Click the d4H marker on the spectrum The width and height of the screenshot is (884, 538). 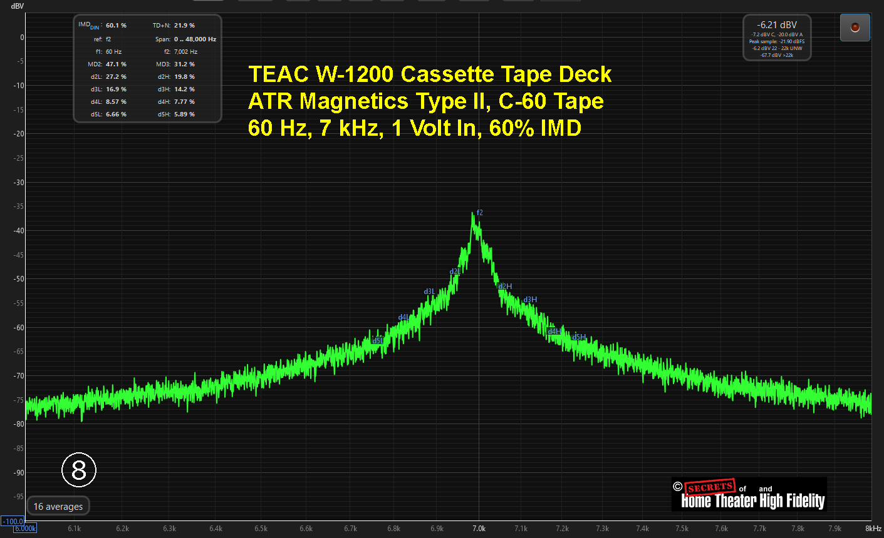click(554, 332)
